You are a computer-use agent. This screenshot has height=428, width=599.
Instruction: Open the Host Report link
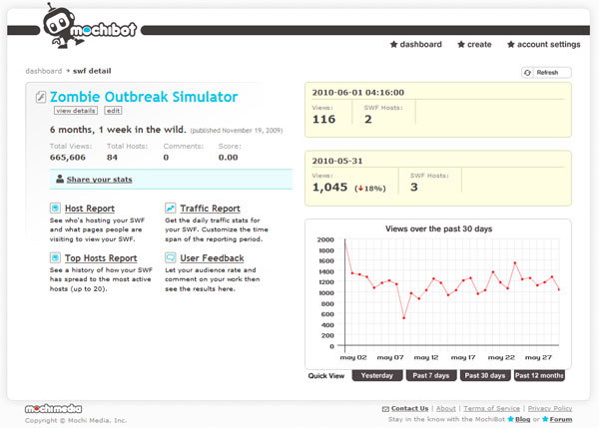pos(90,209)
